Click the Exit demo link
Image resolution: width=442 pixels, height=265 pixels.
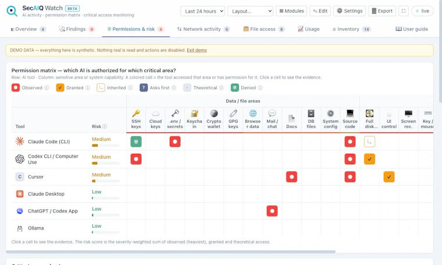(197, 50)
